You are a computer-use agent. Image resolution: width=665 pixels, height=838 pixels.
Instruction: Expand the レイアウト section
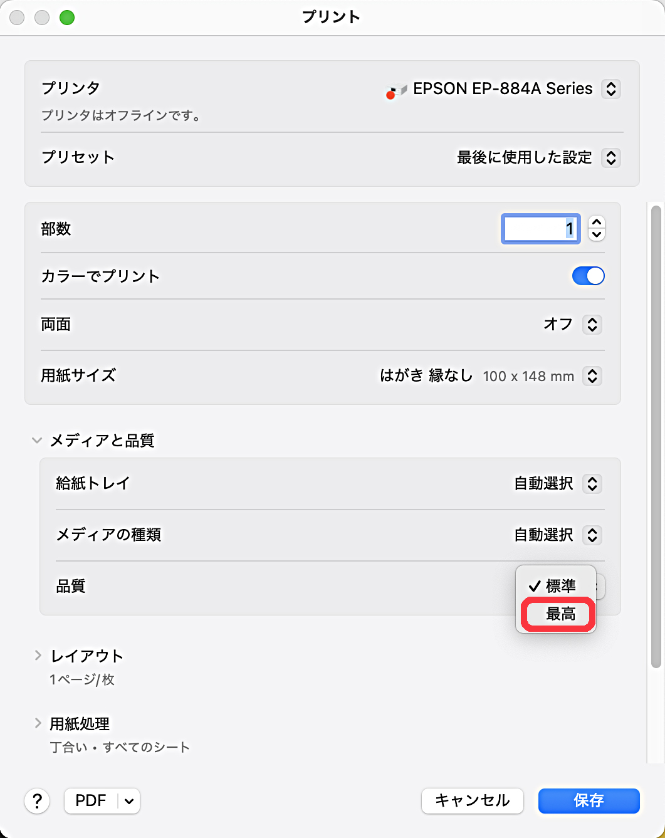[38, 656]
